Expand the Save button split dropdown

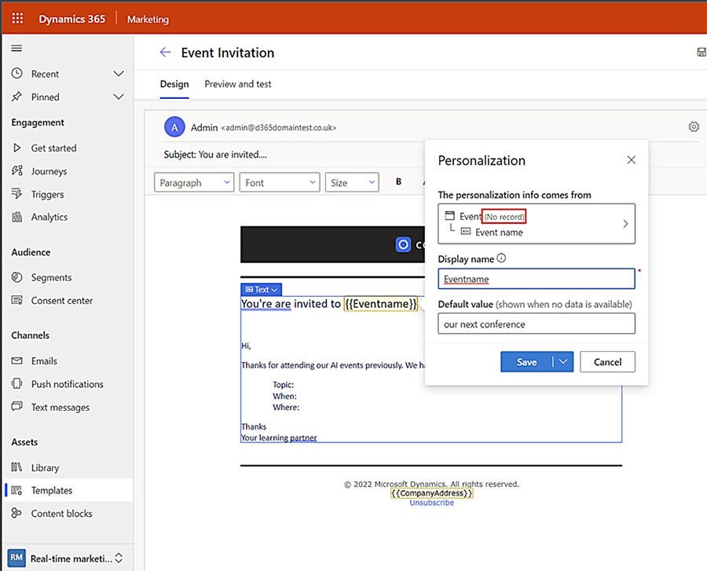[561, 361]
